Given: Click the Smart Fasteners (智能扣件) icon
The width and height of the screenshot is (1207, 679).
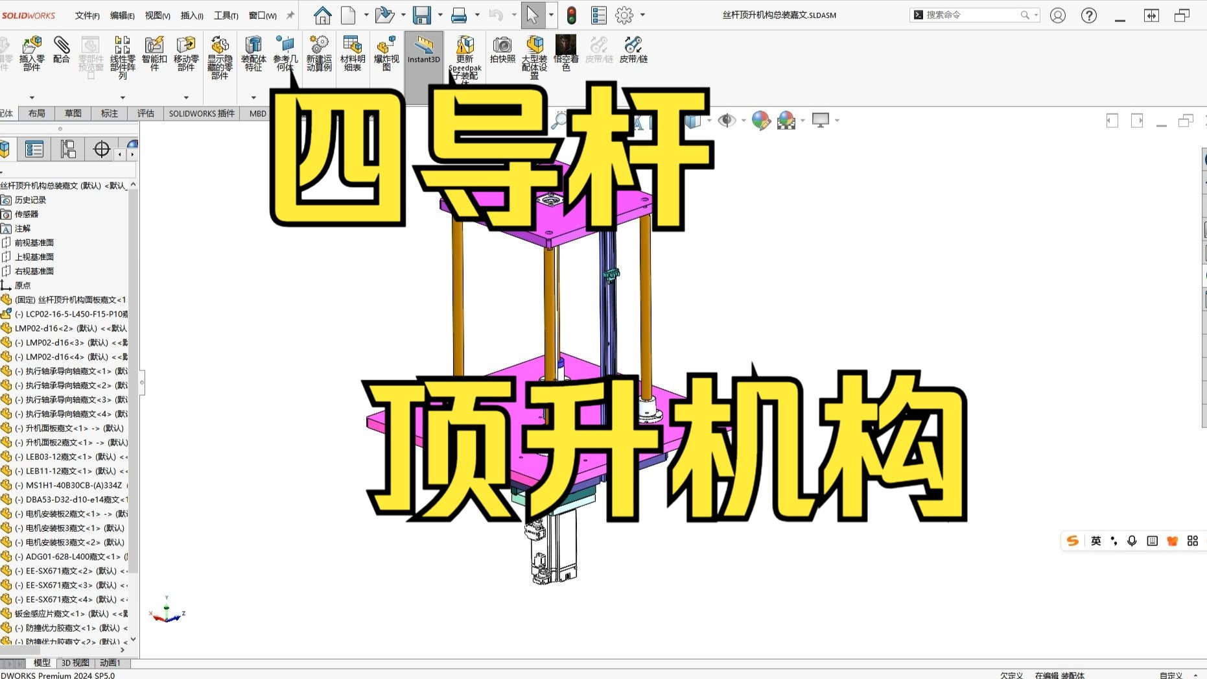Looking at the screenshot, I should point(154,53).
